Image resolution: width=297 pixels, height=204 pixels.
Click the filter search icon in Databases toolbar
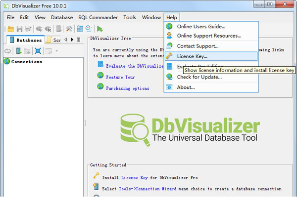pyautogui.click(x=49, y=51)
